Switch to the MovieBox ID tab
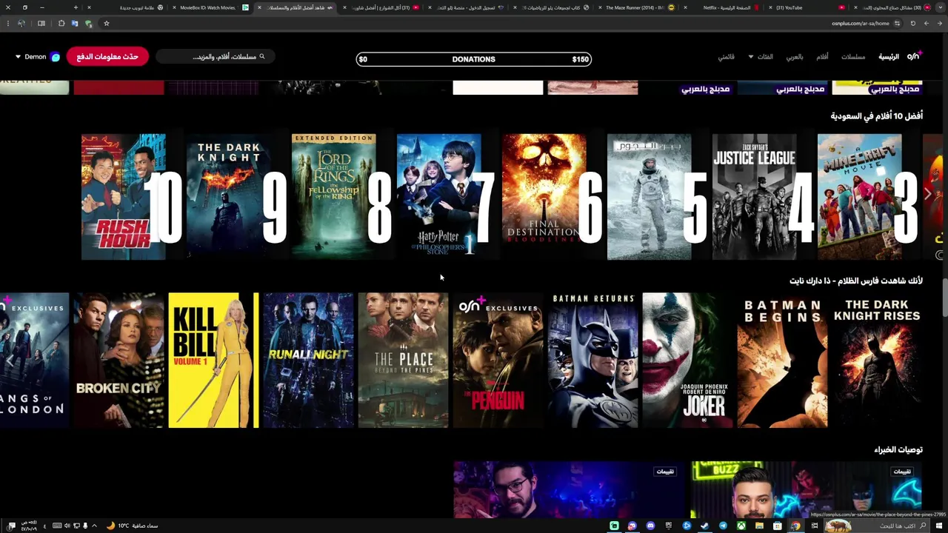Screen dimensions: 948x533 212,7
